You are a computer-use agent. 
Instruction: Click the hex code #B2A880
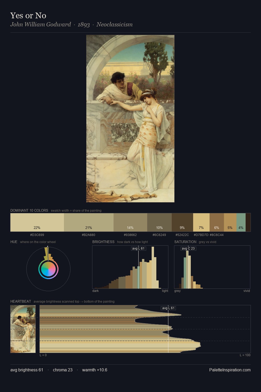tap(88, 235)
